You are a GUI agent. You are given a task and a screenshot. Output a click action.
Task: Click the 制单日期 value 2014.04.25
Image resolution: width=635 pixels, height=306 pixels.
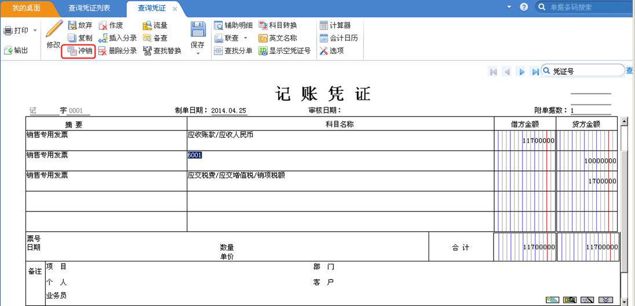229,111
